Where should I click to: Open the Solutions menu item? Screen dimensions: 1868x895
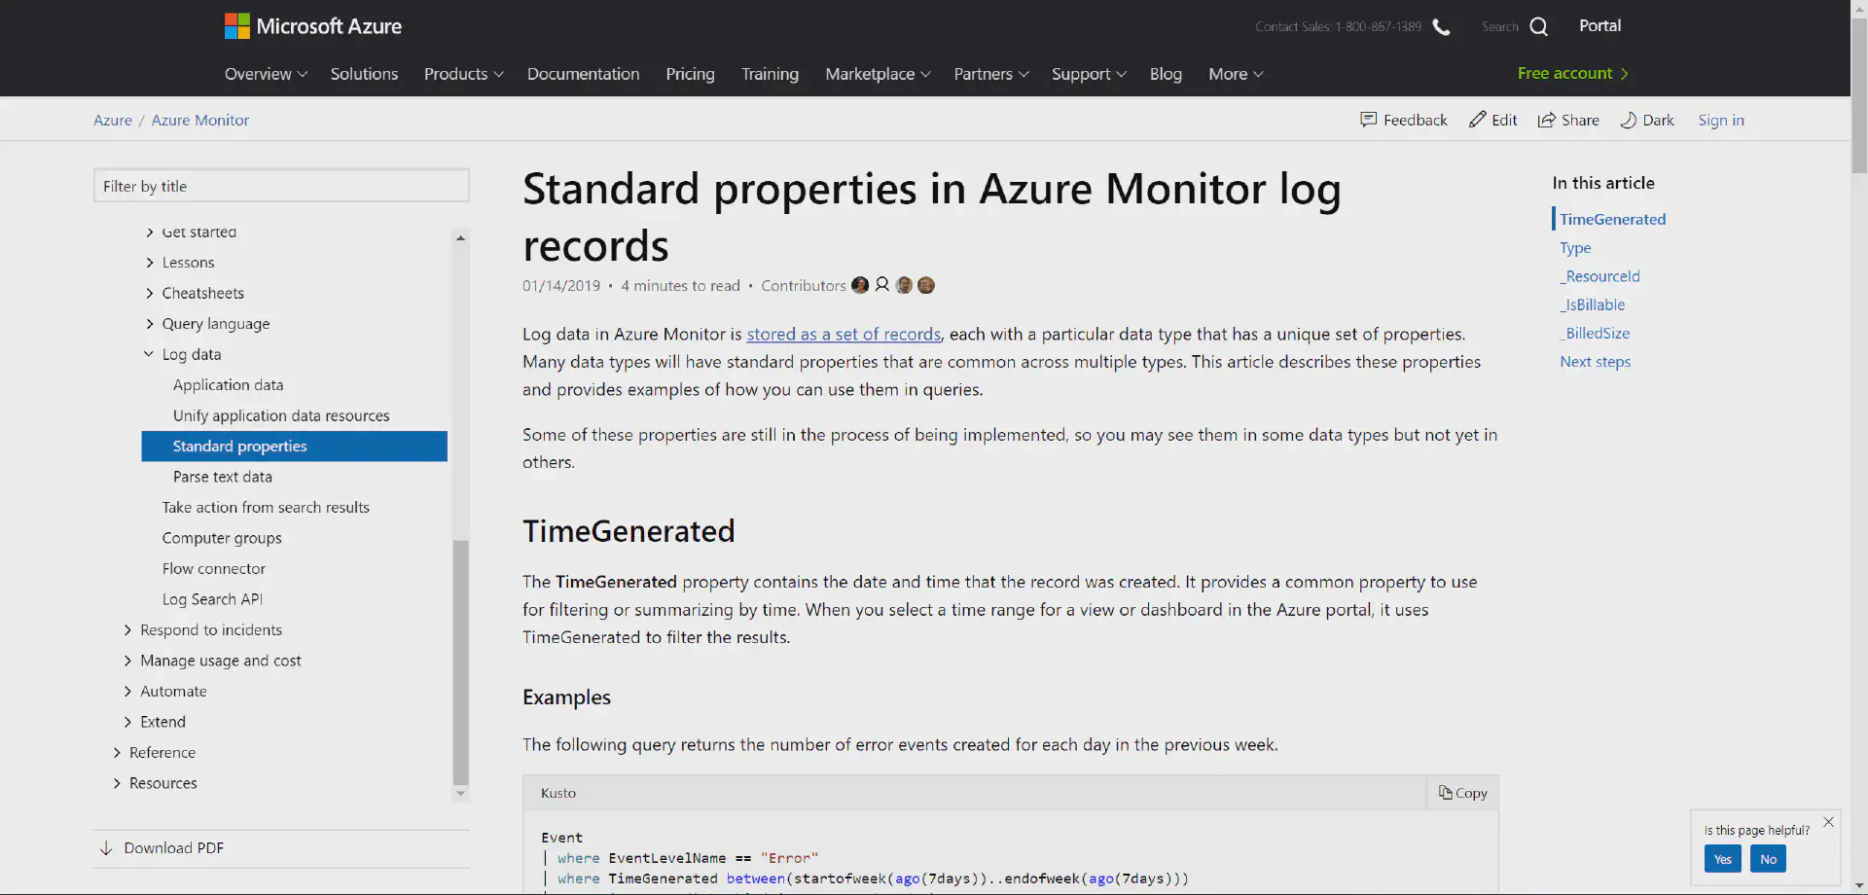364,74
